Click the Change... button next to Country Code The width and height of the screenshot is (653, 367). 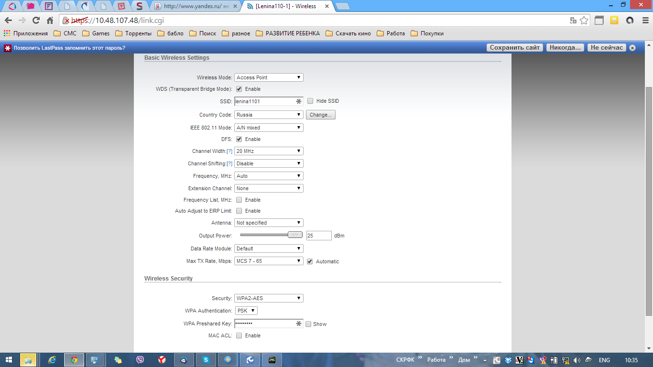[x=320, y=115]
